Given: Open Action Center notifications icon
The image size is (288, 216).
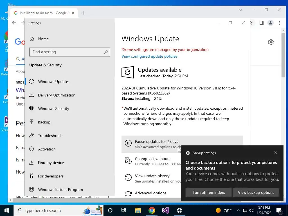Looking at the screenshot, I should (x=279, y=211).
